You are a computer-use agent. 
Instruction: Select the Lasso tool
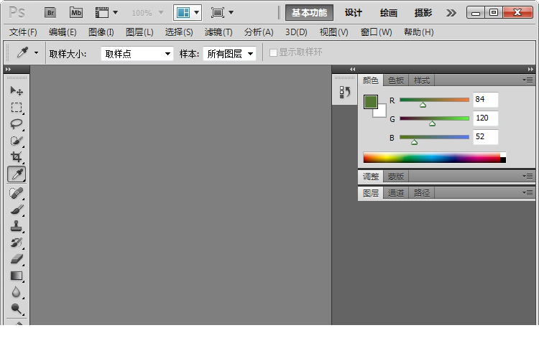pyautogui.click(x=16, y=124)
